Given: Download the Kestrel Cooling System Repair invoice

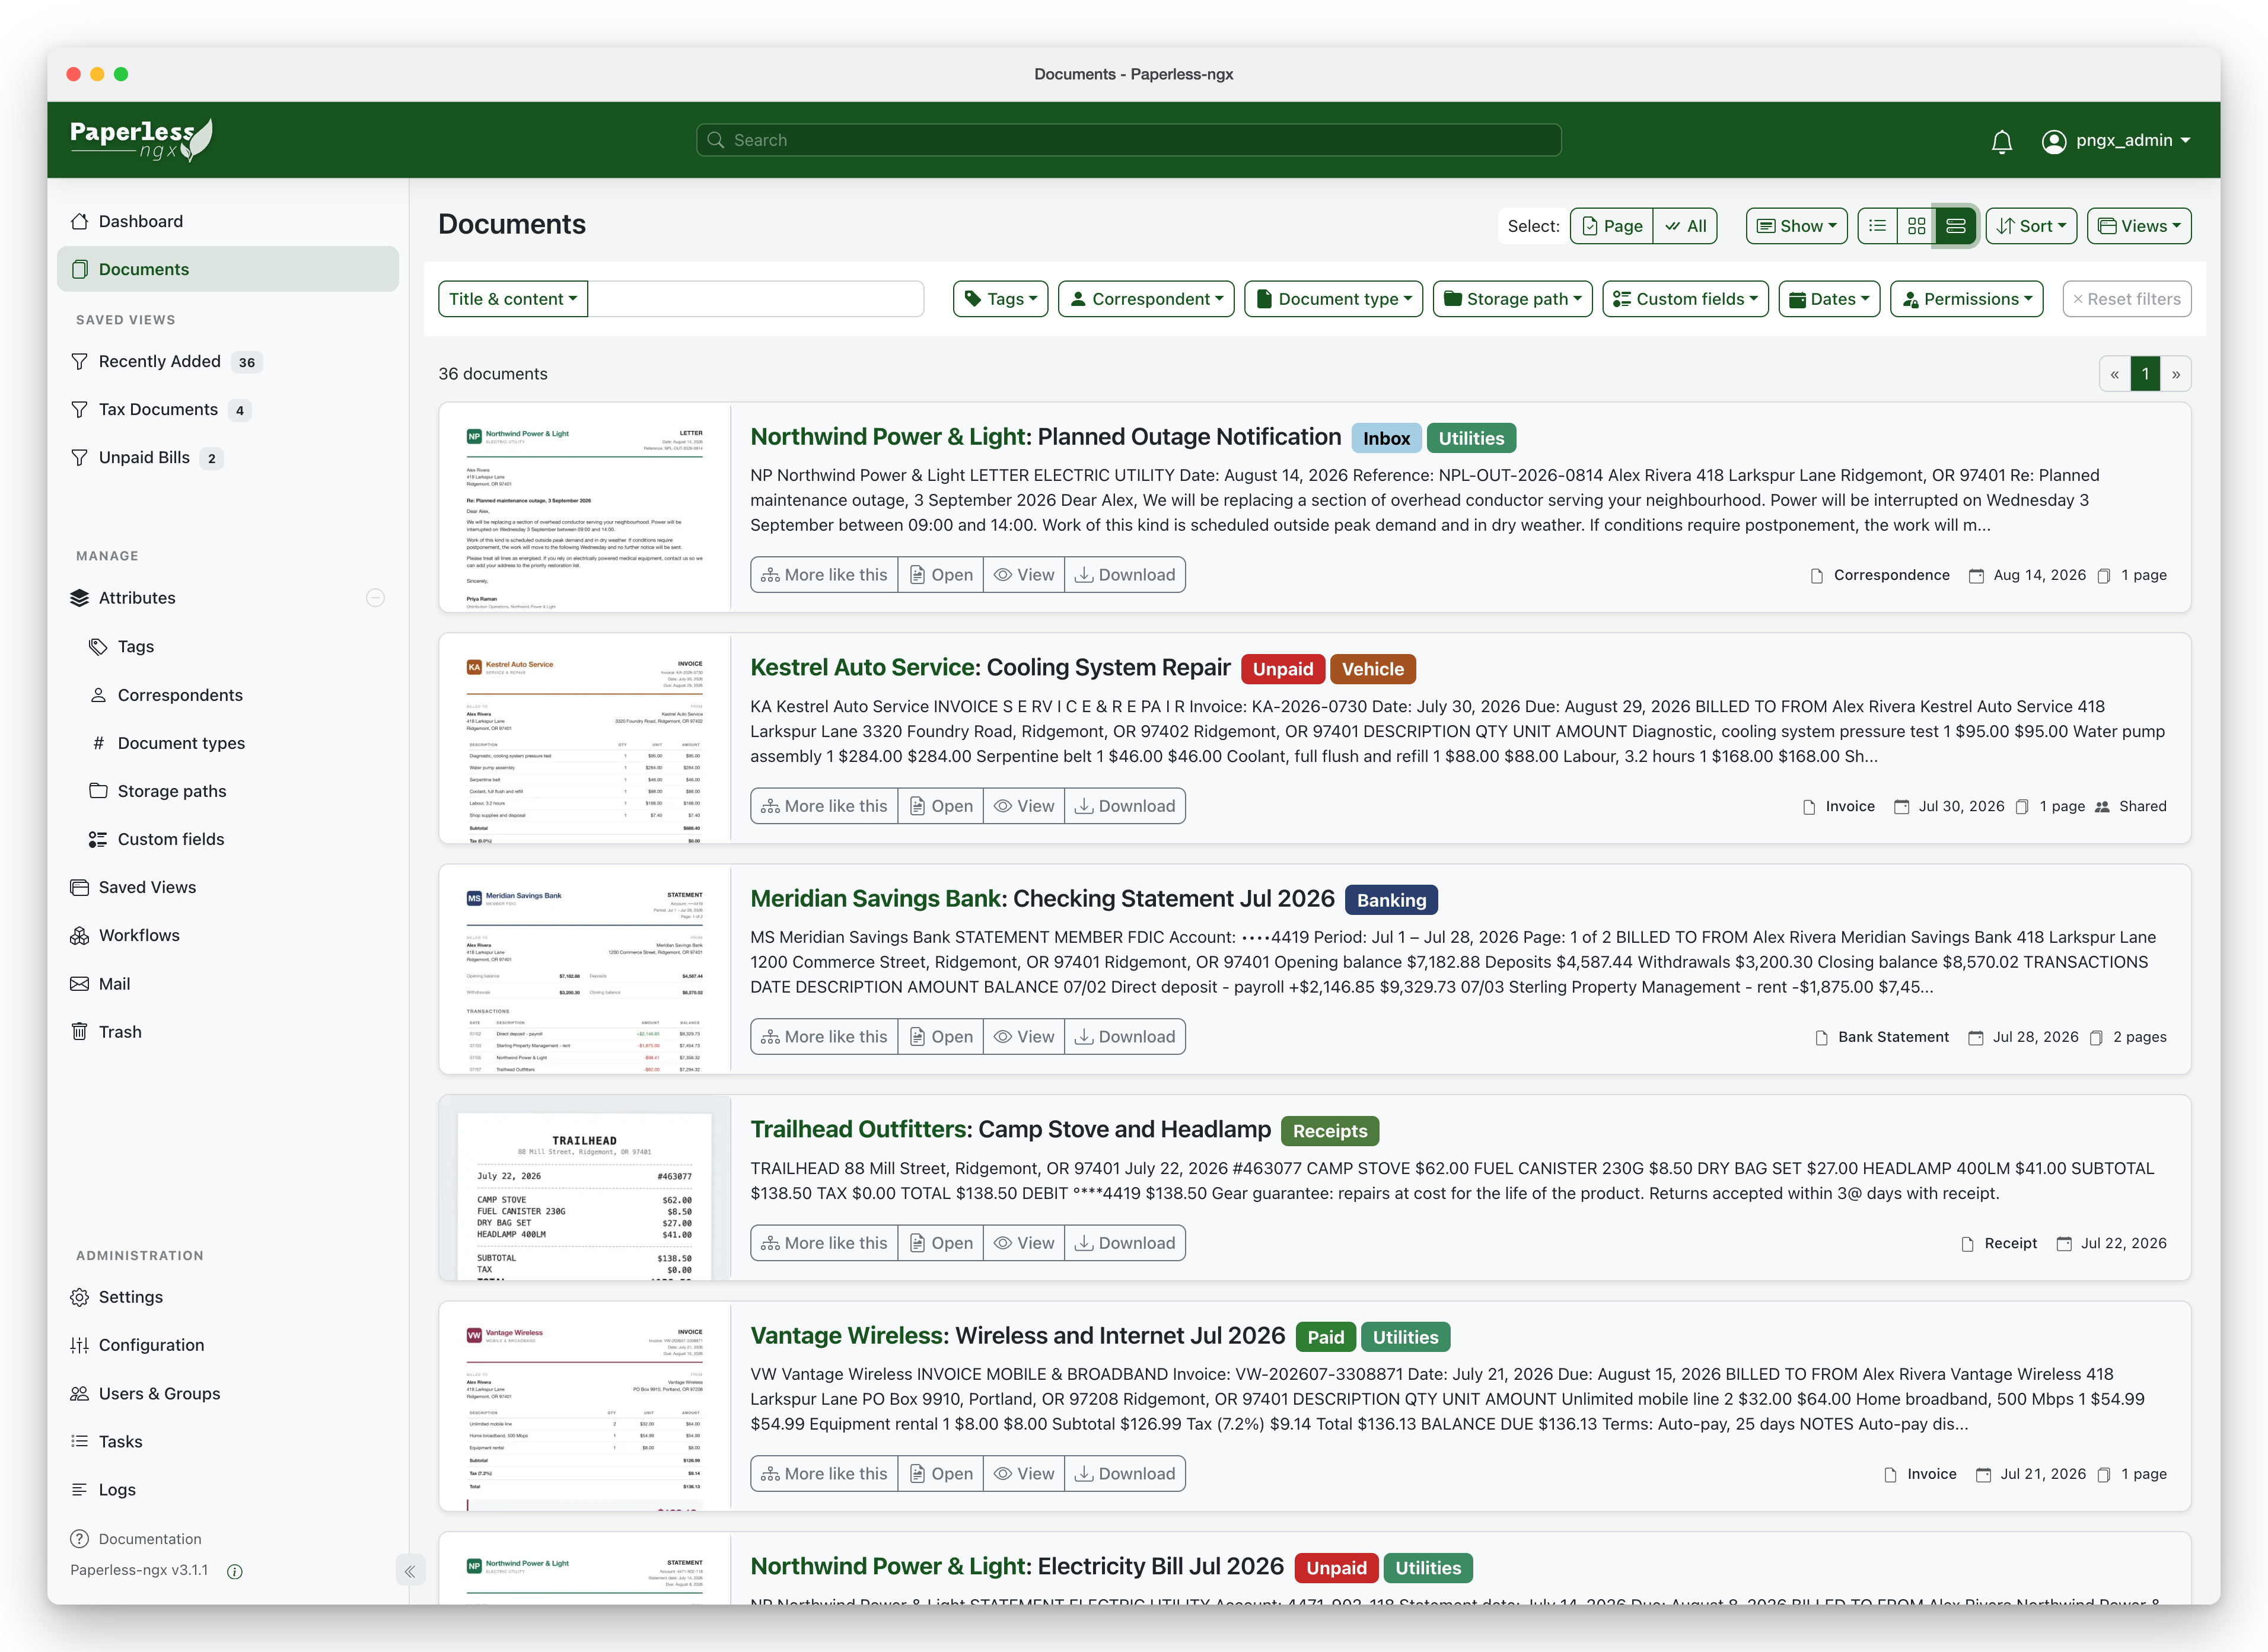Looking at the screenshot, I should 1125,806.
